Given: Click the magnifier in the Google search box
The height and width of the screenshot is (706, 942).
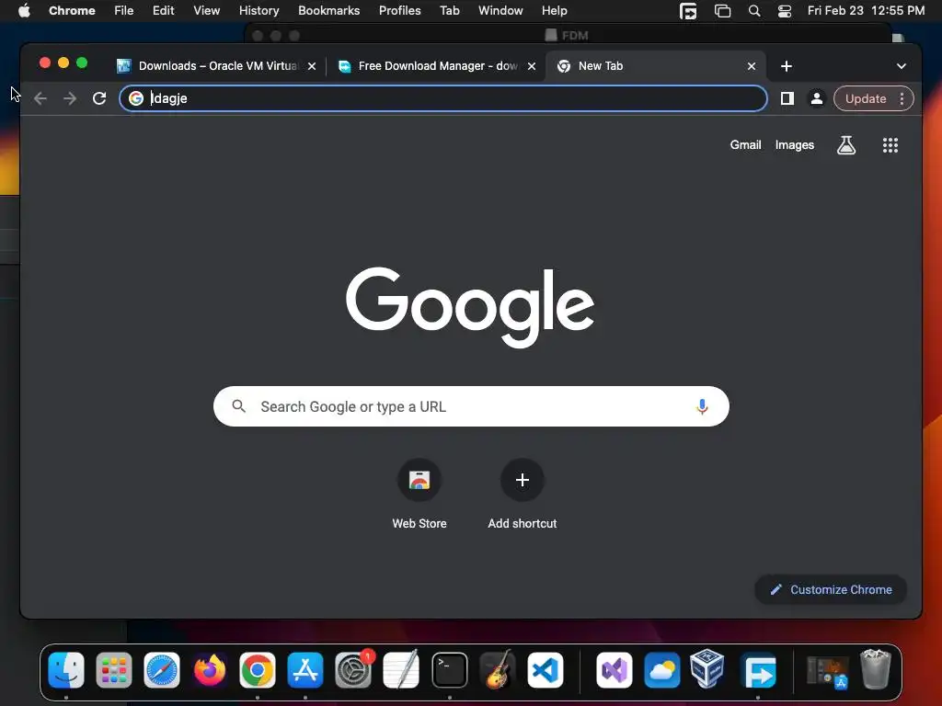Looking at the screenshot, I should 238,406.
